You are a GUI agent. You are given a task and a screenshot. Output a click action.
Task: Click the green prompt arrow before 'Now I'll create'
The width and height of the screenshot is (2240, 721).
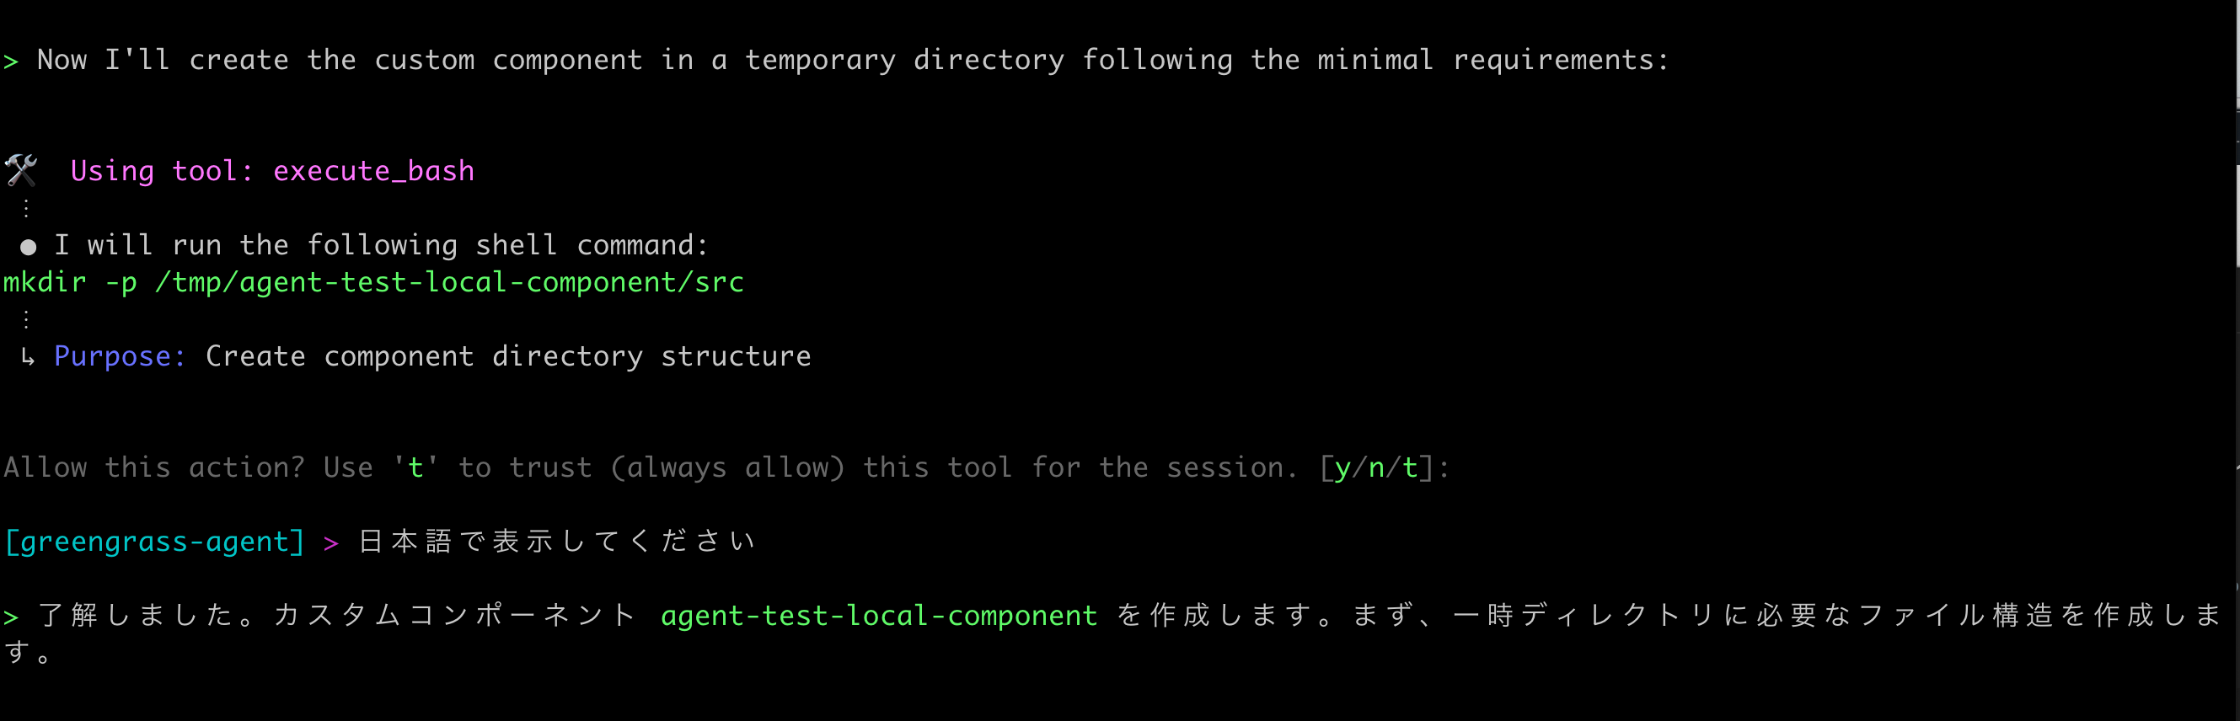10,61
